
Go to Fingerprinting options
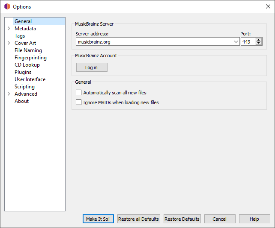30,58
